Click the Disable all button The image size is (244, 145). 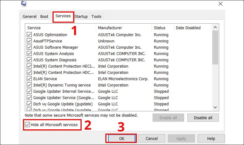[x=203, y=118]
